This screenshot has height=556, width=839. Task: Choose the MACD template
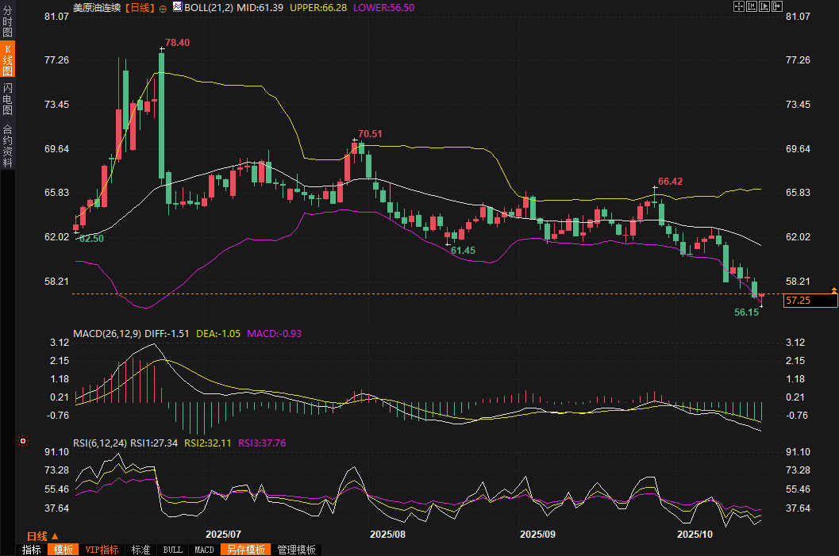tap(204, 550)
